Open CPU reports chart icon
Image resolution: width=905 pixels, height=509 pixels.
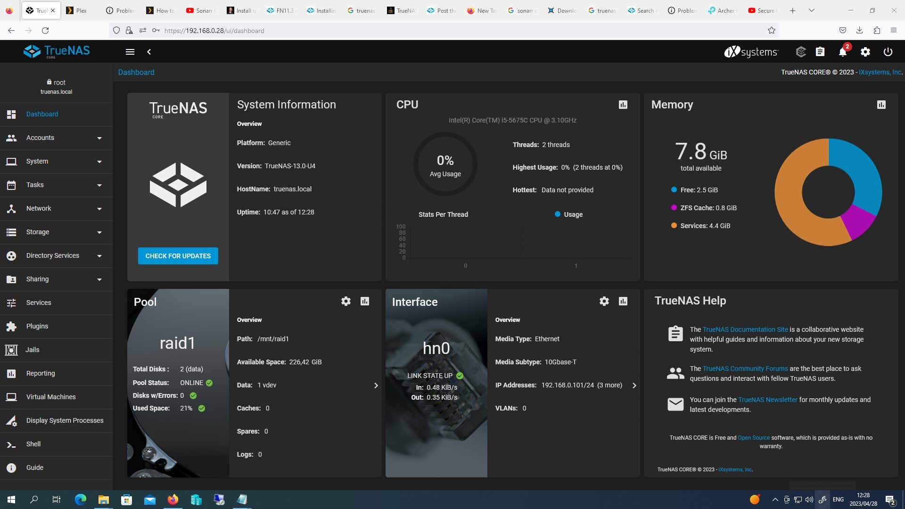(x=623, y=105)
